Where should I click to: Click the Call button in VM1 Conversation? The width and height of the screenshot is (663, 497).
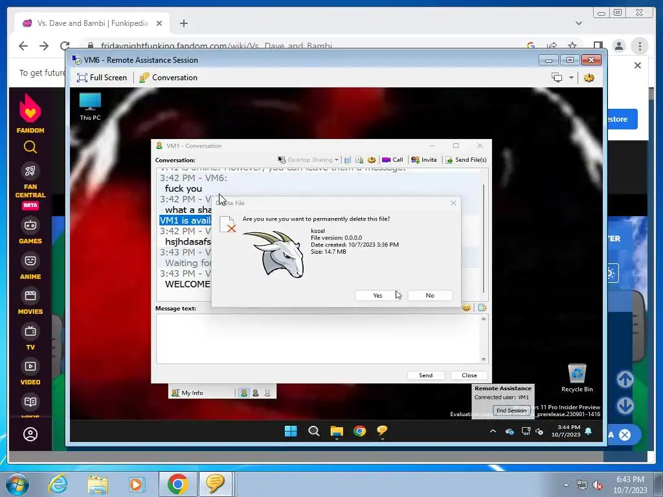tap(392, 160)
